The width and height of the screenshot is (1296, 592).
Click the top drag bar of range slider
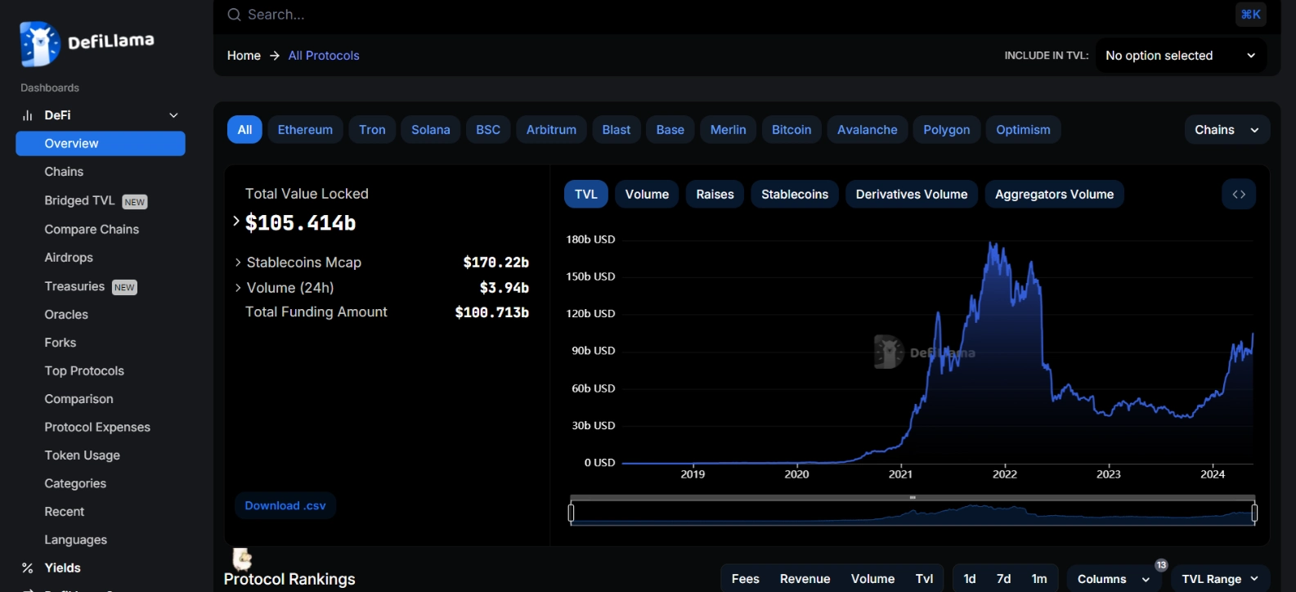pyautogui.click(x=913, y=497)
